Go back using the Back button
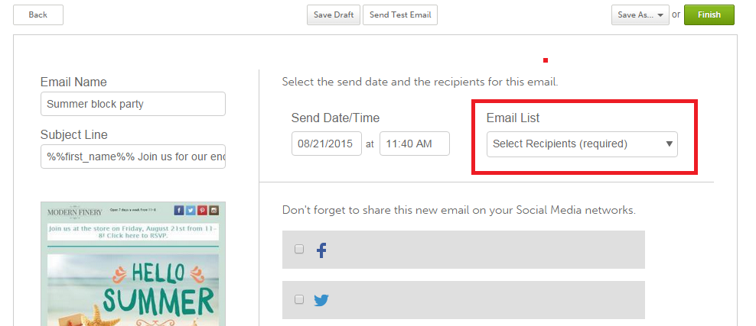The width and height of the screenshot is (756, 326). pos(38,15)
